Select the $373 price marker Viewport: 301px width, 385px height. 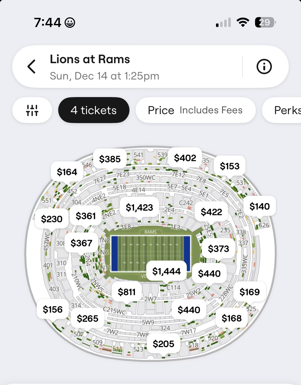click(219, 248)
